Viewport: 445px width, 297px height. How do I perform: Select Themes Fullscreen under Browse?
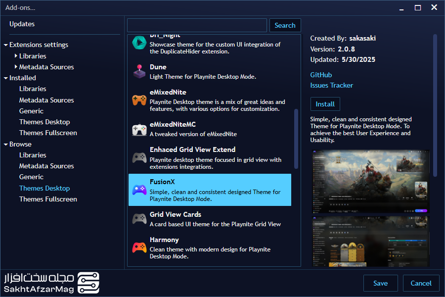pos(48,199)
